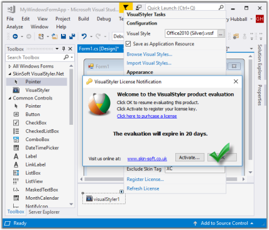This screenshot has width=269, height=230.
Task: Open the Add to Source Control dropdown
Action: [x=252, y=223]
